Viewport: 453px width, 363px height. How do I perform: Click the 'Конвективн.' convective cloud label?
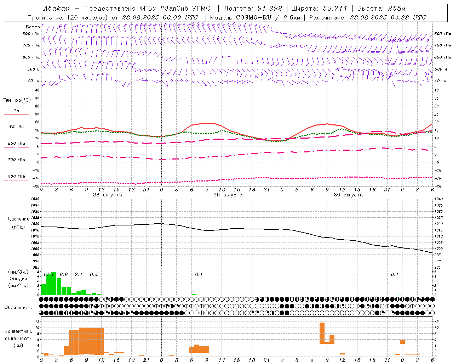(18, 331)
